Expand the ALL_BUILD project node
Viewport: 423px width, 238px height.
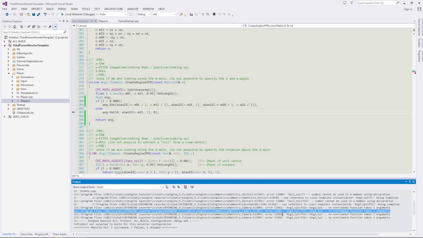(x=5, y=41)
